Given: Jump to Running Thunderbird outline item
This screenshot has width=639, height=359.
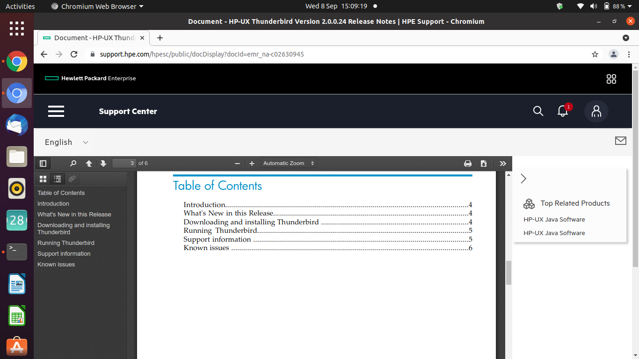Looking at the screenshot, I should 66,243.
